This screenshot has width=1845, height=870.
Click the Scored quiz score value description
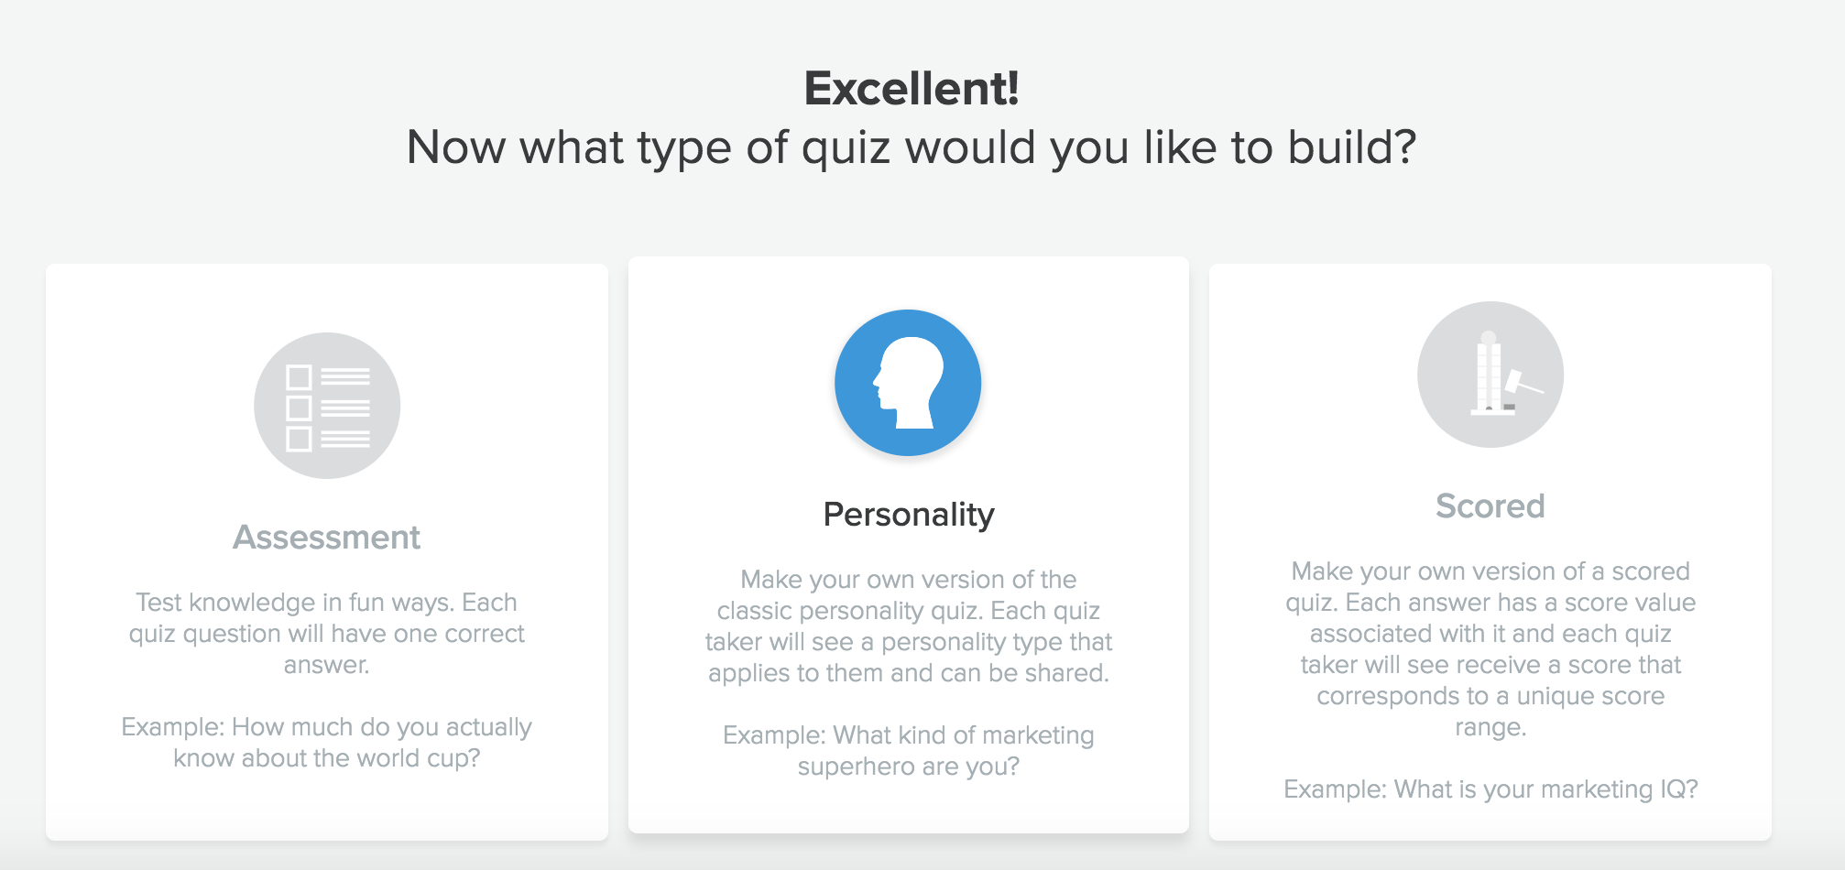[x=1490, y=649]
